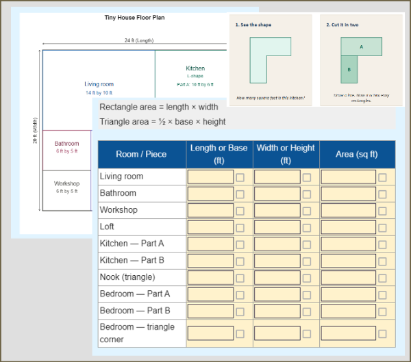Tick the checkbox next to Living room Area

[382, 177]
